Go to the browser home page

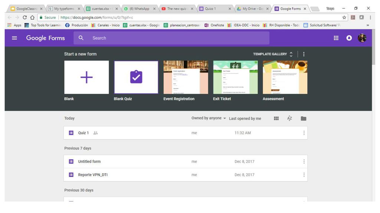32,17
